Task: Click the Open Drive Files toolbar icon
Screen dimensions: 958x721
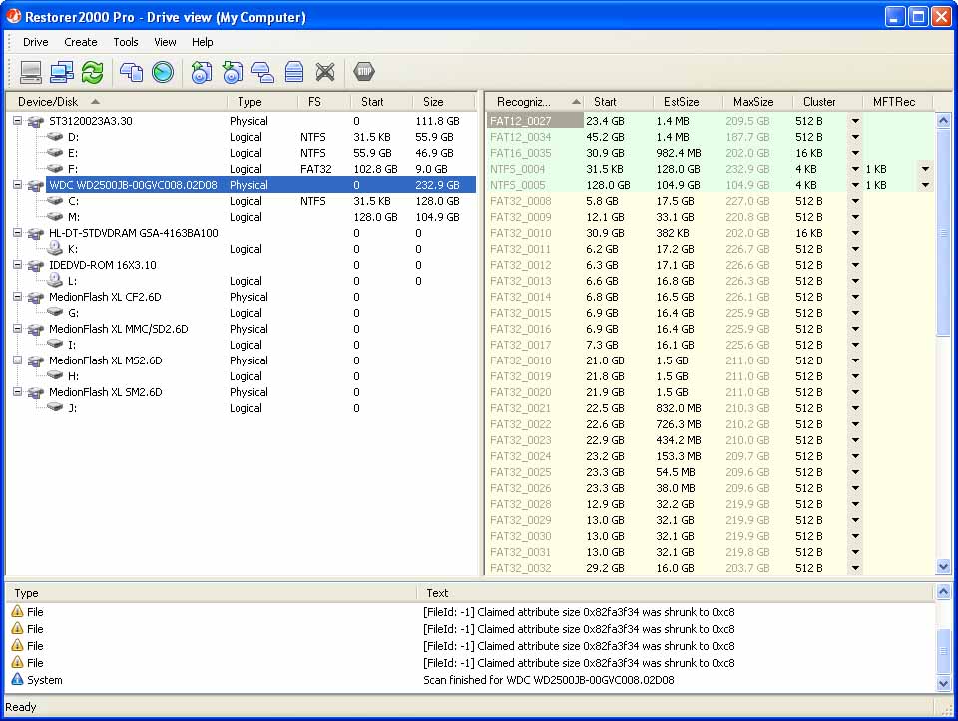Action: [131, 72]
